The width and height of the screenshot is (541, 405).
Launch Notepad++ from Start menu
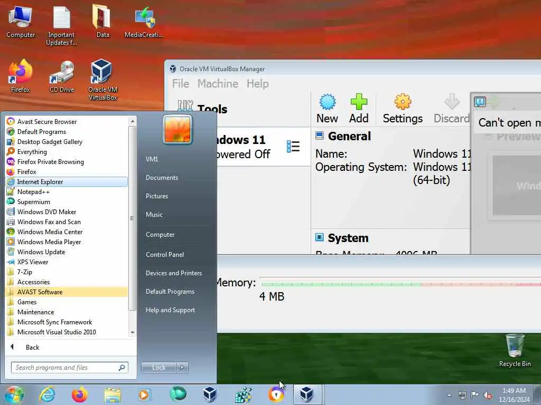point(66,192)
